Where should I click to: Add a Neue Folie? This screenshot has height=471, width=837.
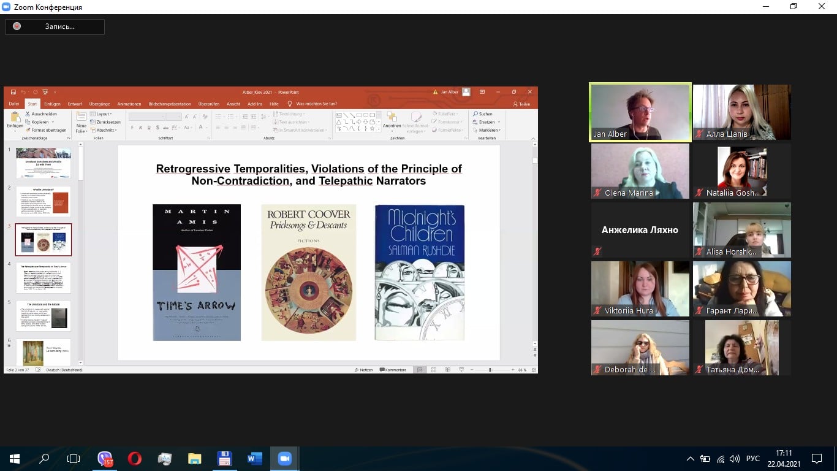coord(81,122)
